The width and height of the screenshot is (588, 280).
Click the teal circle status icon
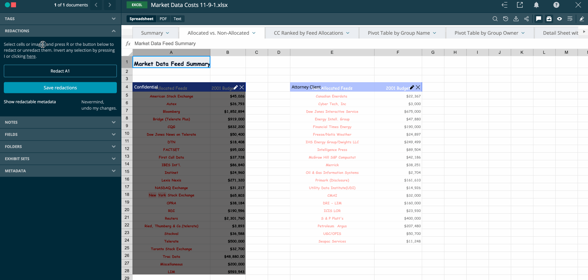tap(7, 5)
